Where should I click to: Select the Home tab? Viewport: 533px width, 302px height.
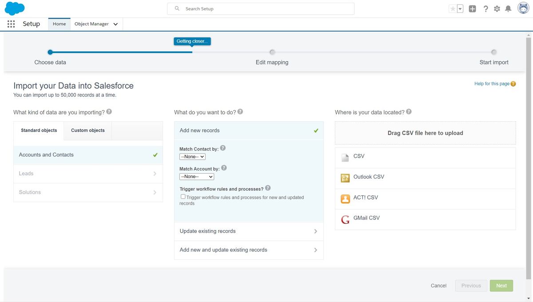[59, 24]
